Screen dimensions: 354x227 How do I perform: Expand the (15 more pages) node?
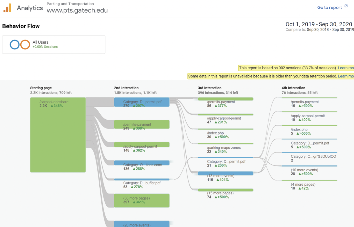[x=226, y=190]
